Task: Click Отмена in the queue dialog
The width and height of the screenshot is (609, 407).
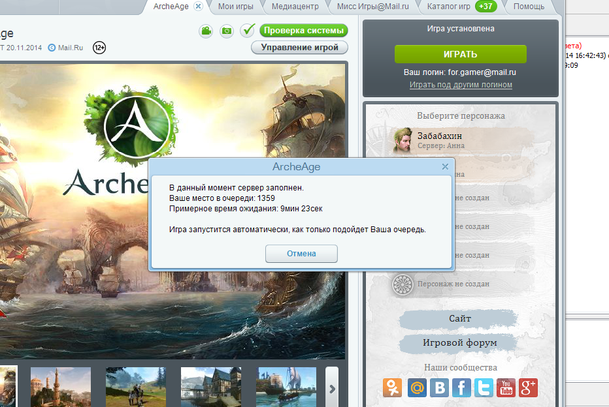Action: pos(301,254)
